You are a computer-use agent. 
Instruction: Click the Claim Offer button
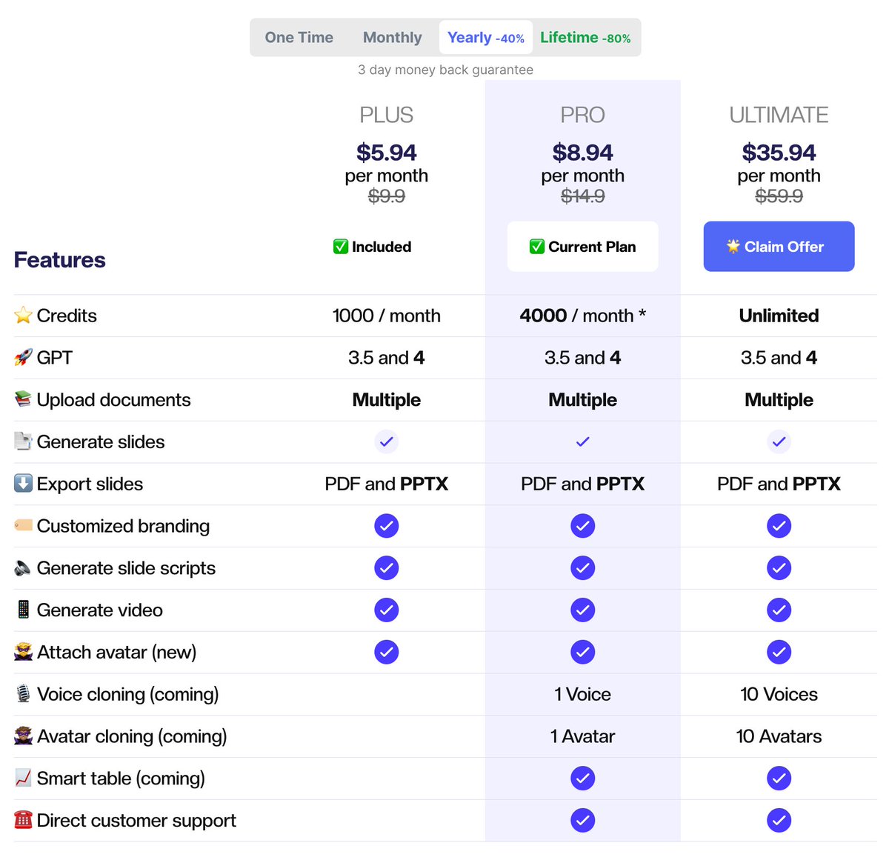(779, 247)
